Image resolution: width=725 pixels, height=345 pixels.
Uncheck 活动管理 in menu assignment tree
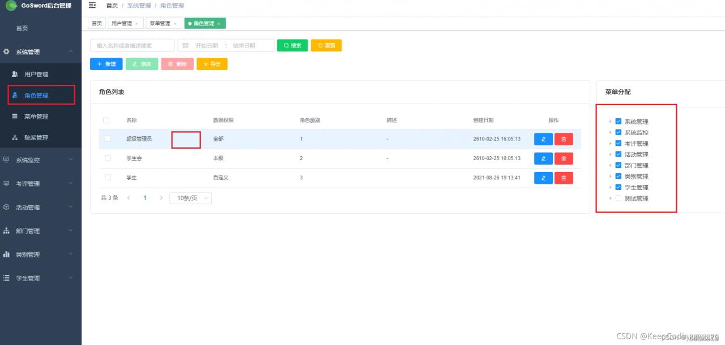point(619,154)
